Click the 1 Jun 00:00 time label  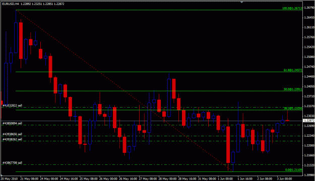[225, 178]
